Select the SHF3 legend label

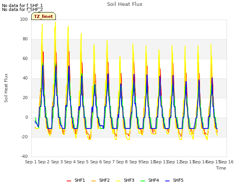click(x=129, y=180)
